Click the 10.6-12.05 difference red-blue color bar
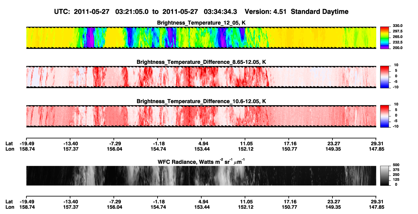This screenshot has height=214, width=418. 385,116
